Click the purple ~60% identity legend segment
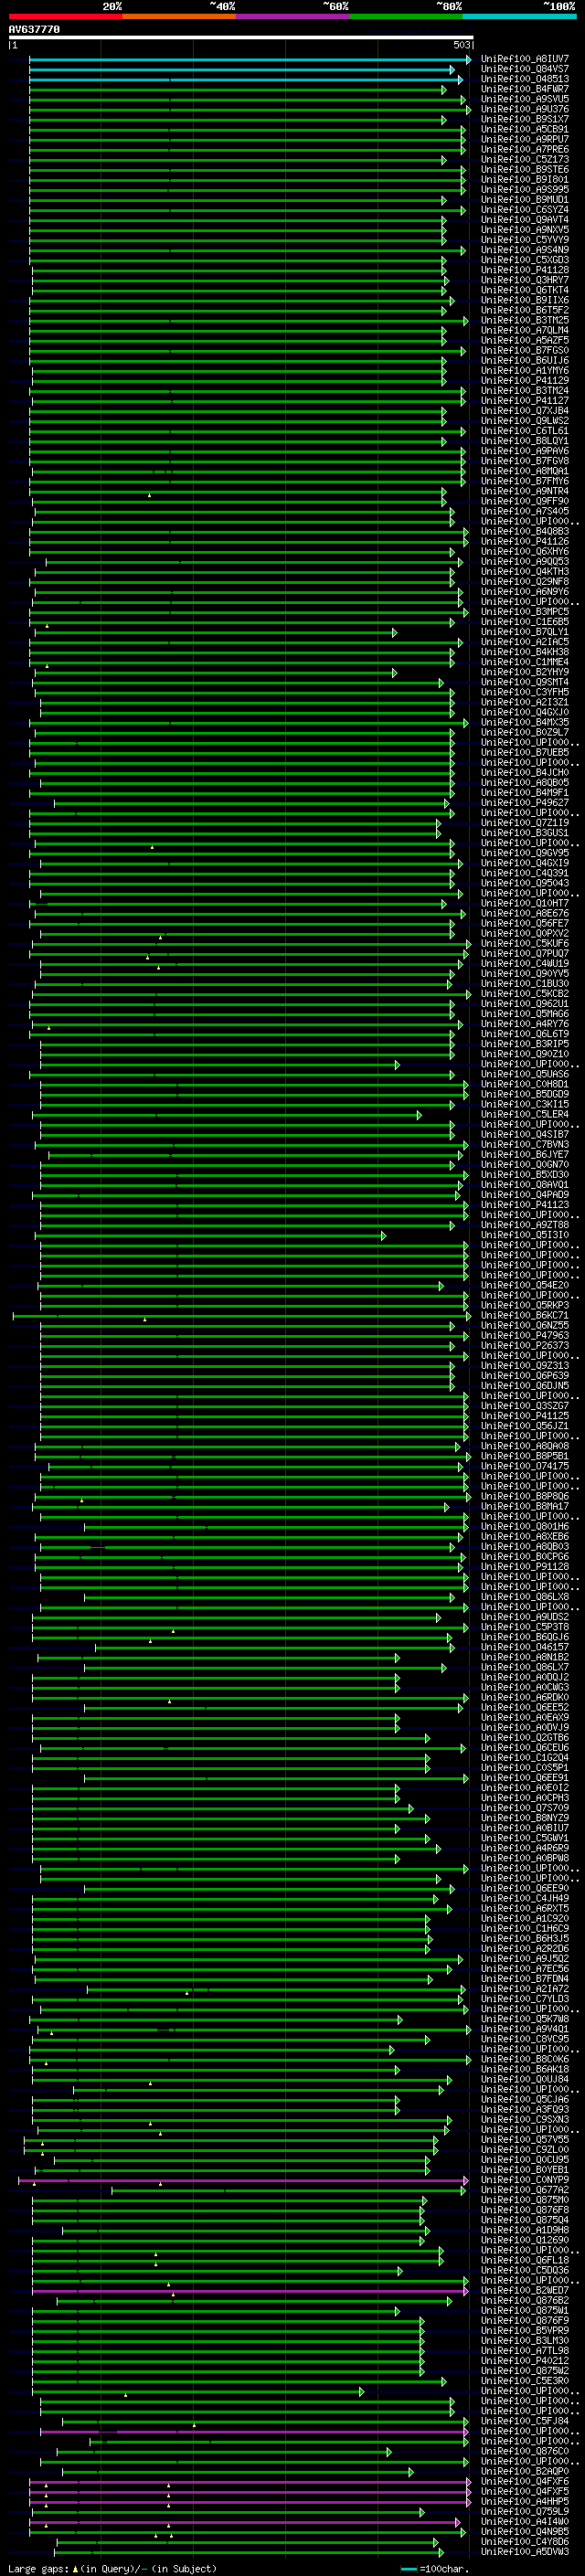Viewport: 585px width, 2576px height. [x=292, y=16]
